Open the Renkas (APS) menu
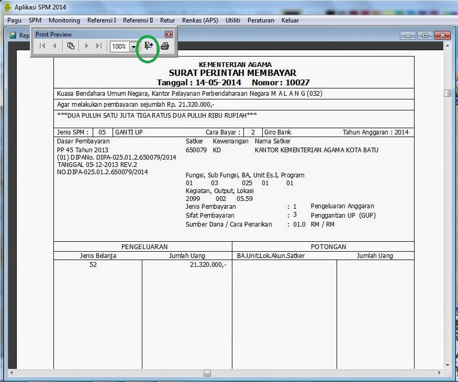The width and height of the screenshot is (458, 382). [x=199, y=20]
